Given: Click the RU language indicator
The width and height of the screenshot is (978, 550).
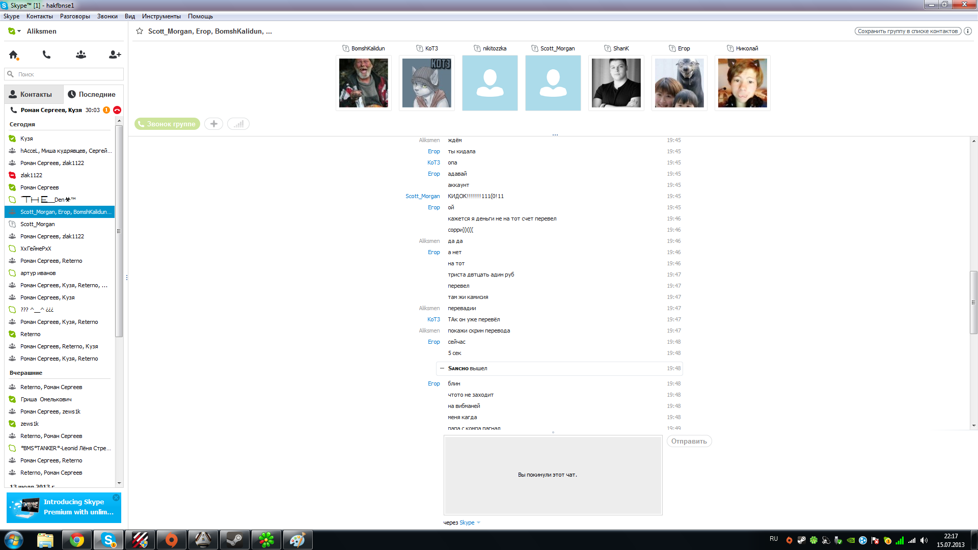Looking at the screenshot, I should click(774, 539).
